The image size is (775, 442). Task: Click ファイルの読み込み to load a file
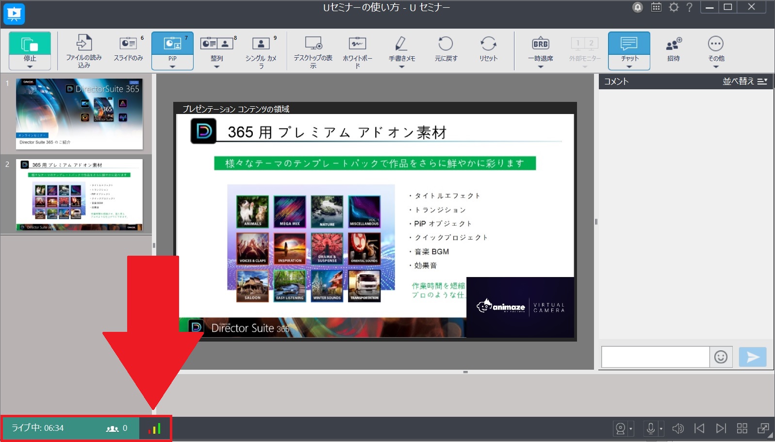coord(84,51)
